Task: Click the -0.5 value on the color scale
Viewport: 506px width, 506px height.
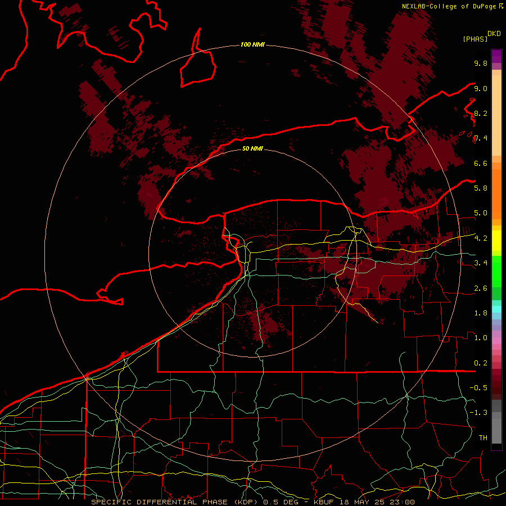Action: pyautogui.click(x=478, y=387)
